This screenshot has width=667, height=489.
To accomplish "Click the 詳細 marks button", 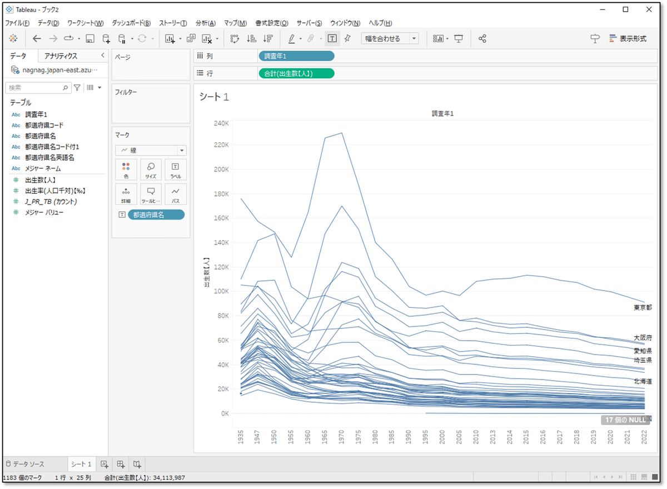I will point(126,194).
